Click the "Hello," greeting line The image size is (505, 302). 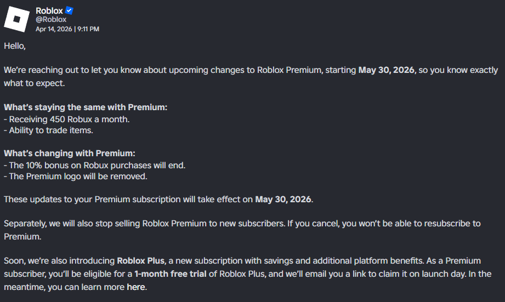[15, 47]
